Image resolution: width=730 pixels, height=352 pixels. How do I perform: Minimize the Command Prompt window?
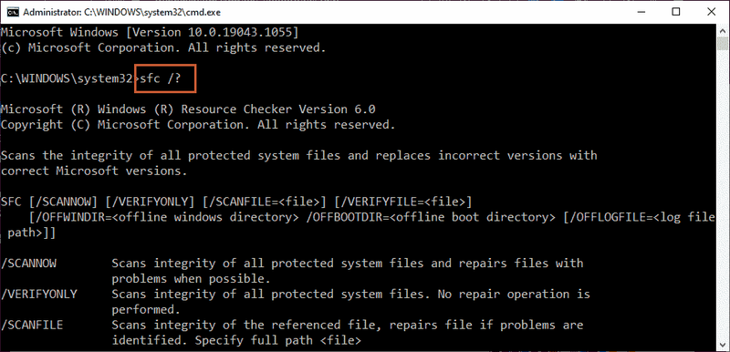coord(641,12)
